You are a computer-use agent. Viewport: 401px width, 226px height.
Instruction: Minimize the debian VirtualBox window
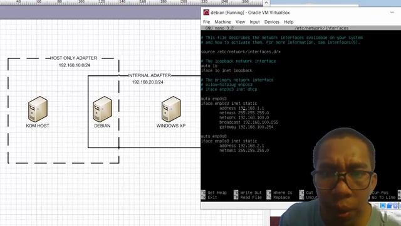click(x=392, y=13)
